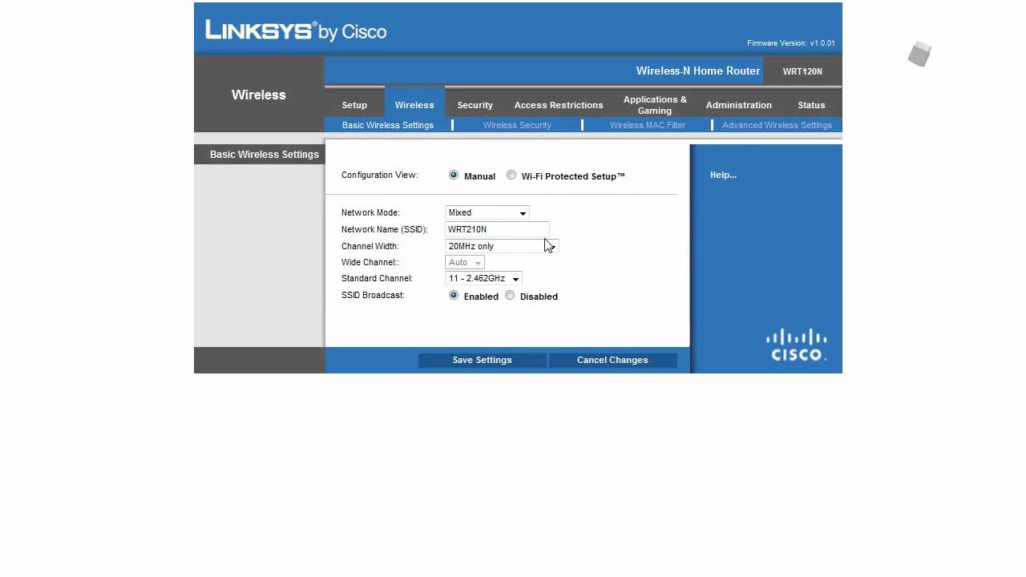
Task: Click the SSID Broadcast label
Action: coord(373,295)
